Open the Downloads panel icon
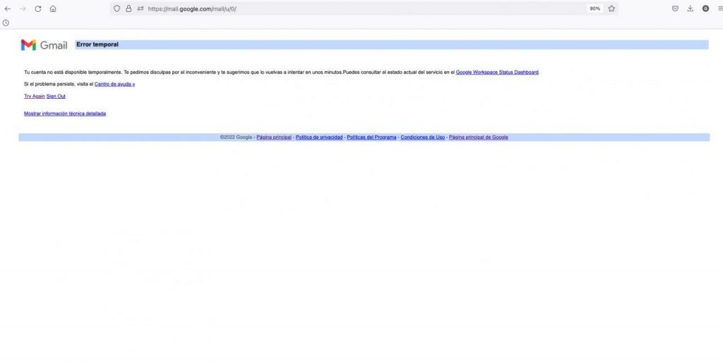Screen dimensions: 723x362 (690, 8)
